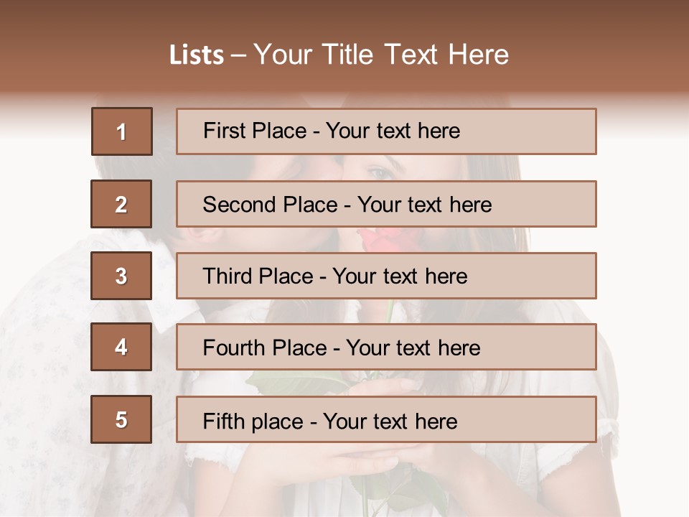The height and width of the screenshot is (517, 689).
Task: Click the number 1 box
Action: coord(122,131)
